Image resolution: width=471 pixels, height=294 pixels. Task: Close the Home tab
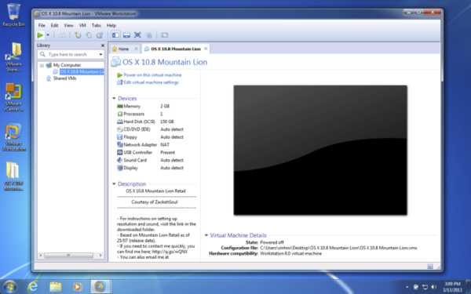(x=136, y=49)
